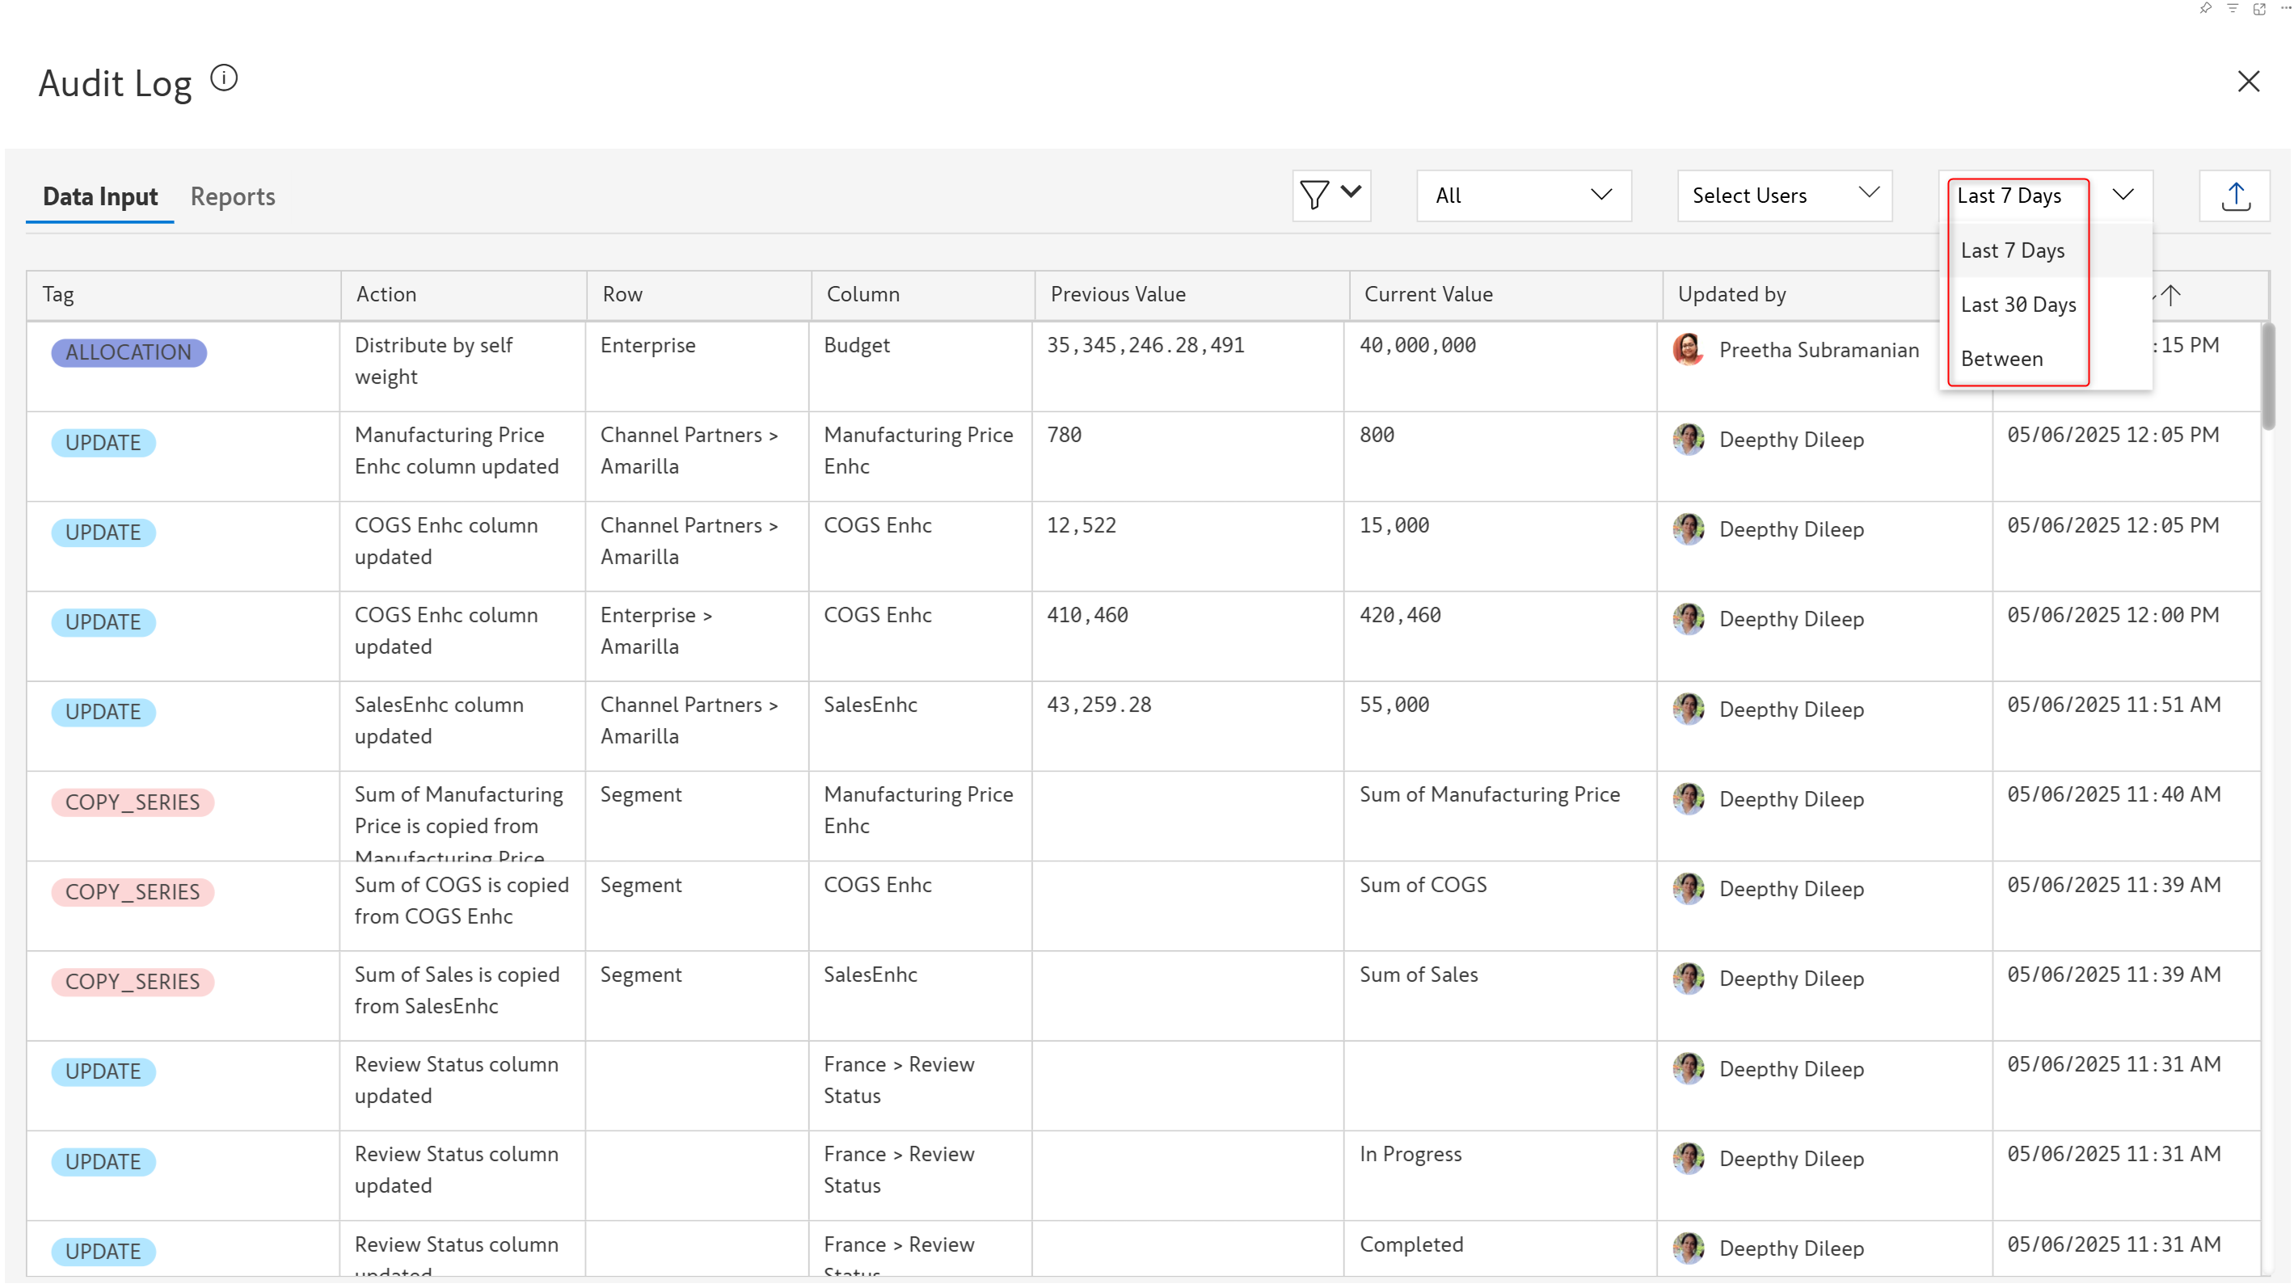Click the export upload icon button

click(2235, 196)
